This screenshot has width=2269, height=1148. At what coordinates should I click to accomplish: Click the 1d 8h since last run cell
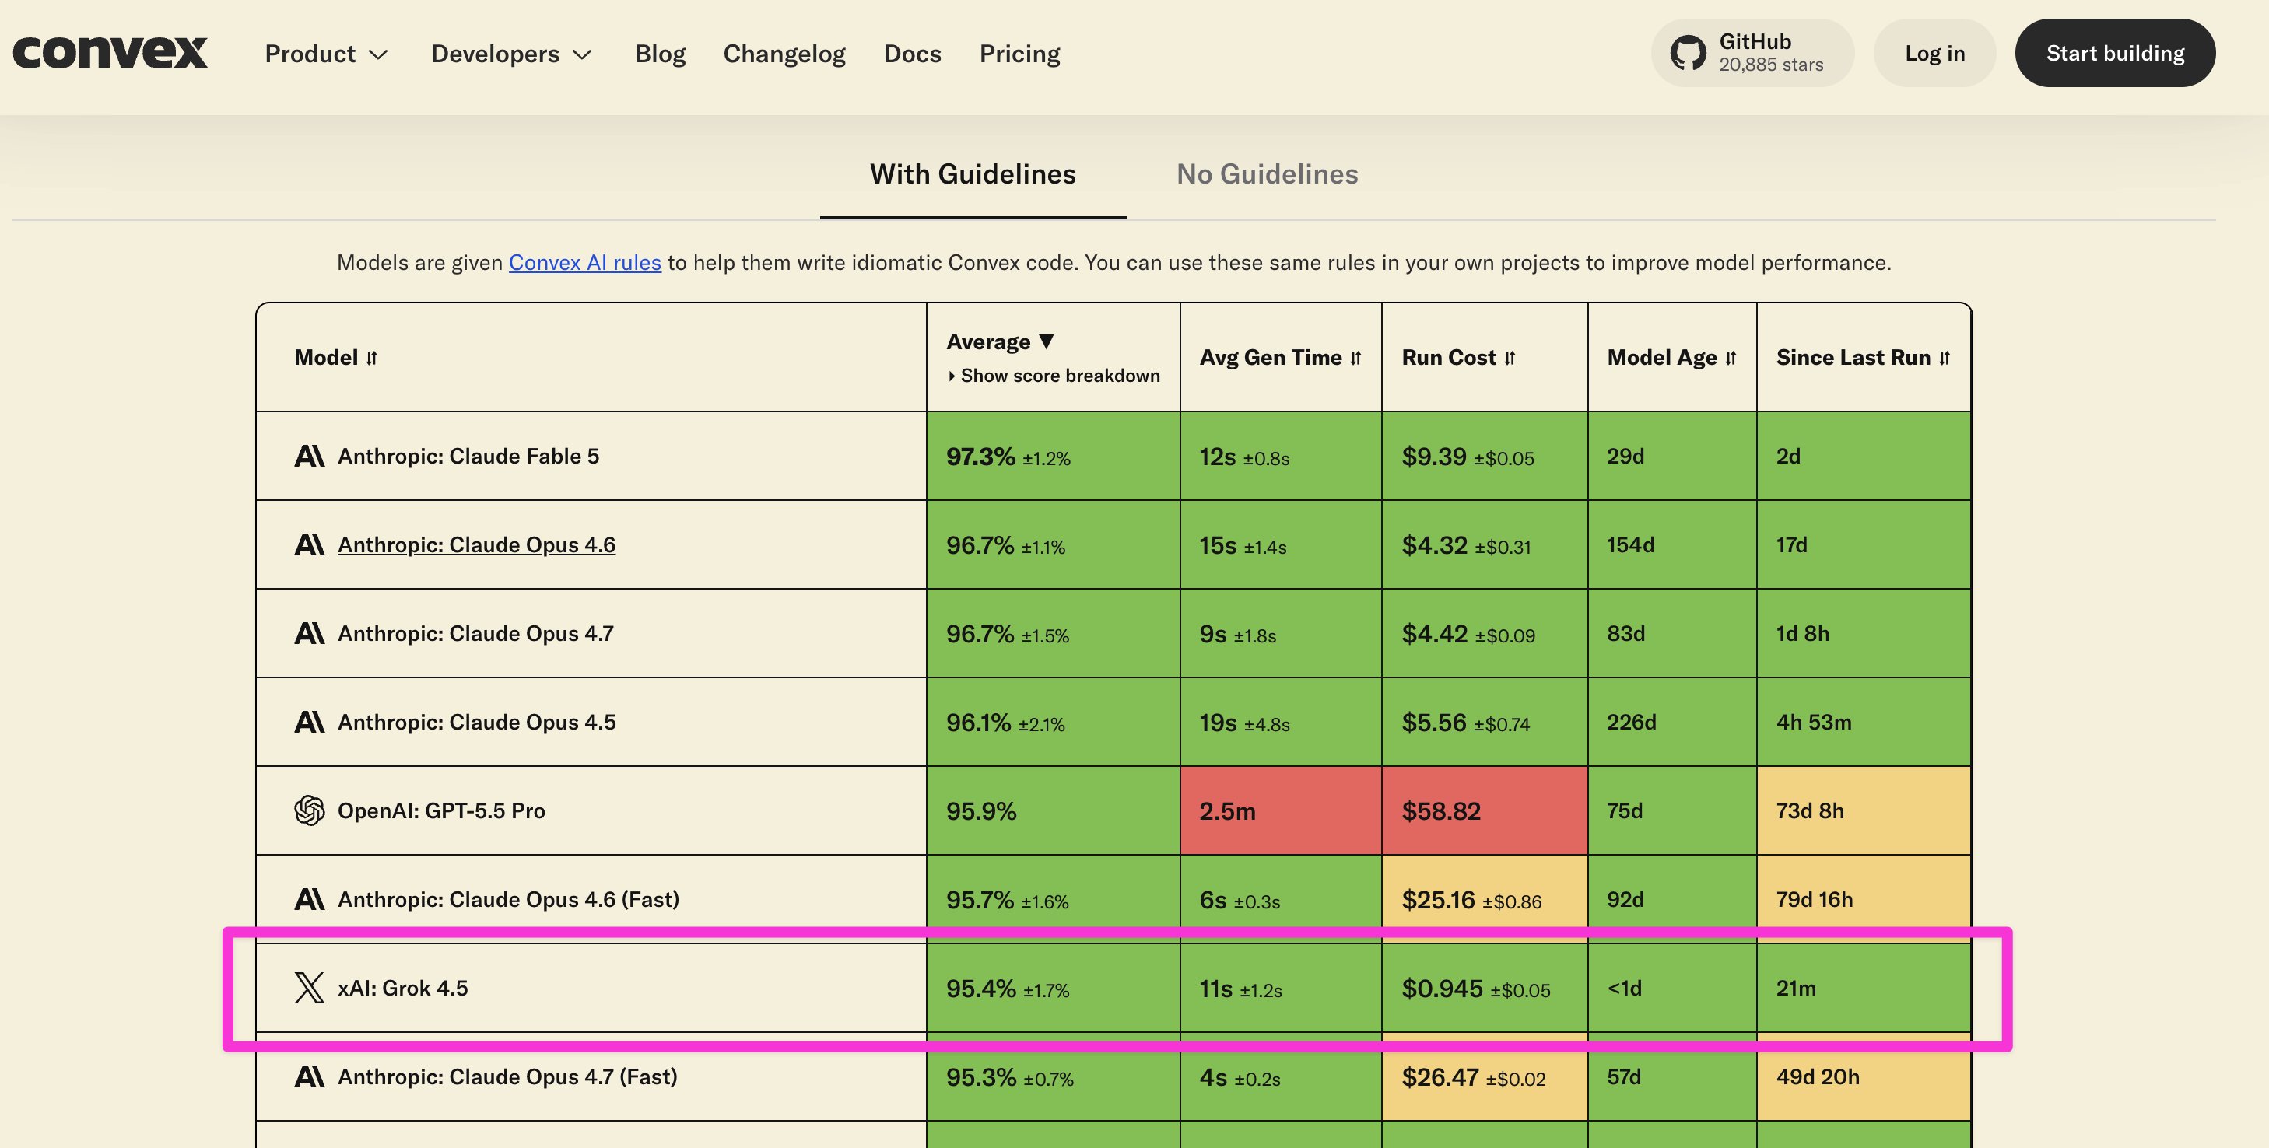[1864, 633]
